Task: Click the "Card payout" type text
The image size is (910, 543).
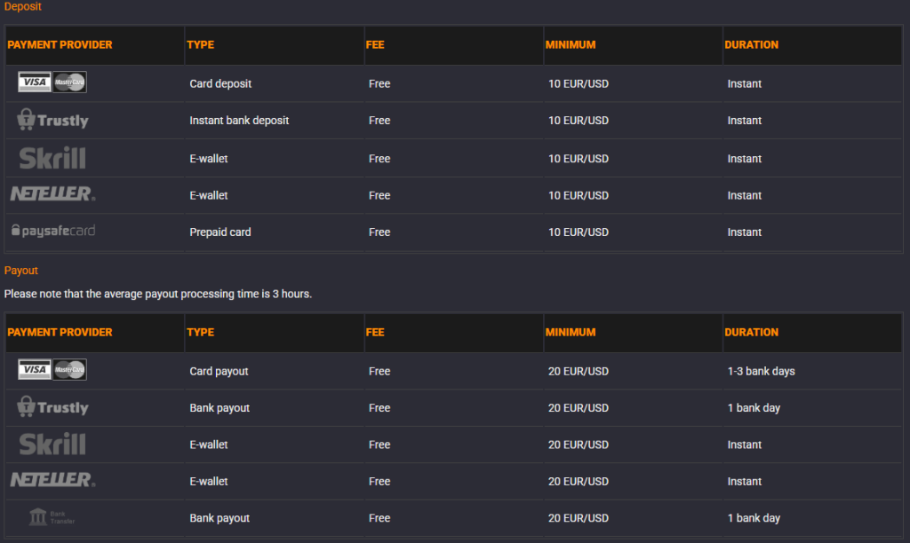Action: 219,372
